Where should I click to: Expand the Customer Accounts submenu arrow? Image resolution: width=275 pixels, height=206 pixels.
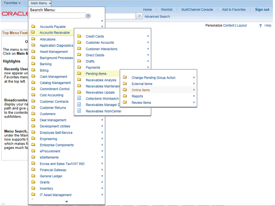pyautogui.click(x=148, y=42)
